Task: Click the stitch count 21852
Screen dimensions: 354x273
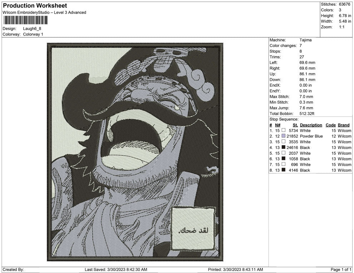Action: 292,136
